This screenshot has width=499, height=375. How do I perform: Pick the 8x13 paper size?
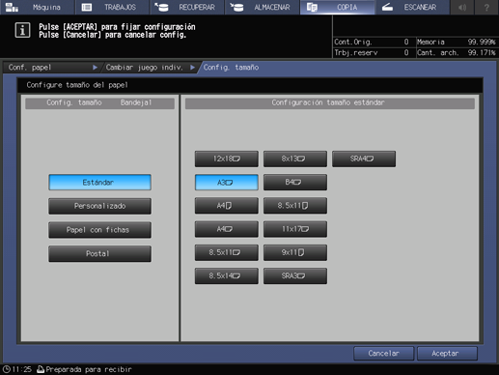coord(295,159)
